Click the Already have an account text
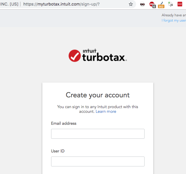 click(174, 15)
